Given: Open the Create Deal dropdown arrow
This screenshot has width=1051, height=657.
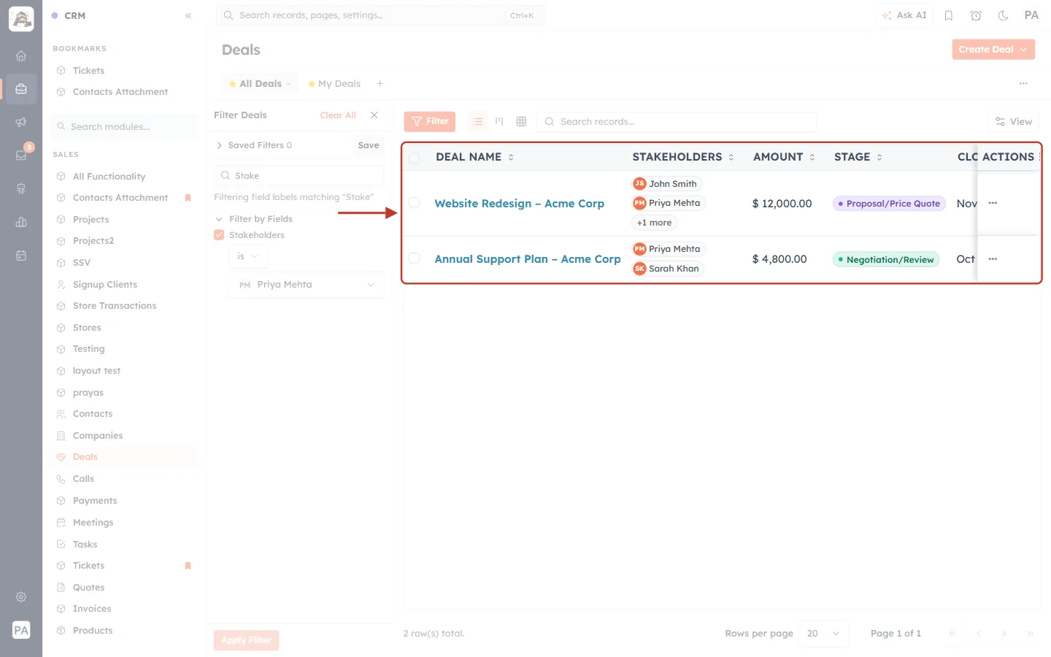Looking at the screenshot, I should (1024, 50).
